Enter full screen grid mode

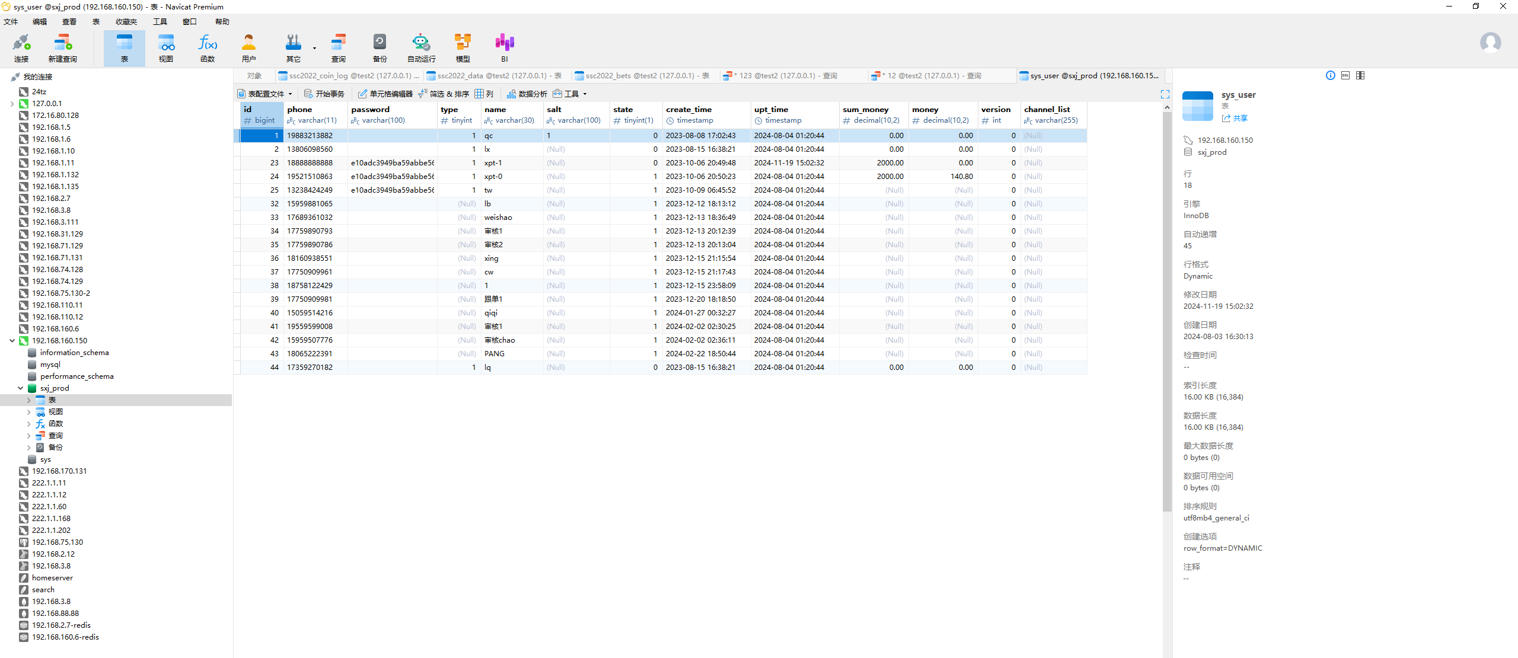[x=1165, y=94]
